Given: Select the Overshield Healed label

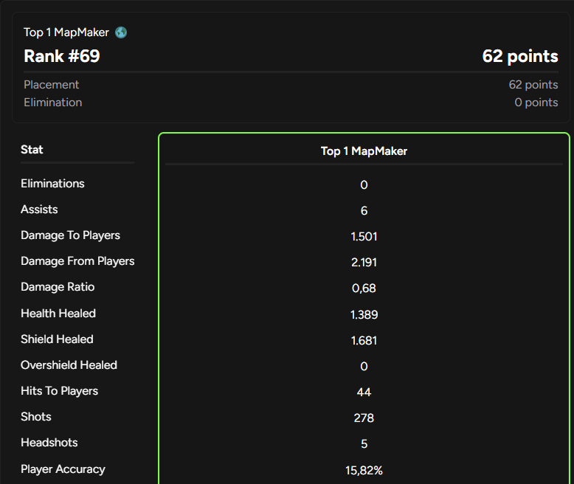Looking at the screenshot, I should coord(69,365).
